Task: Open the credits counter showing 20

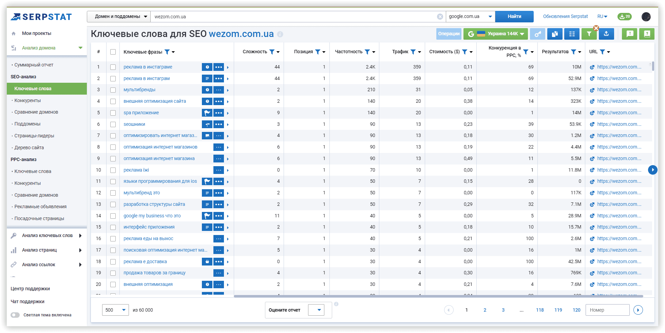Action: tap(624, 16)
